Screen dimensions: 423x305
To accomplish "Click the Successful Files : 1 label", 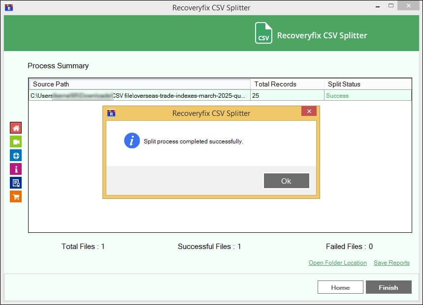I will click(x=209, y=247).
